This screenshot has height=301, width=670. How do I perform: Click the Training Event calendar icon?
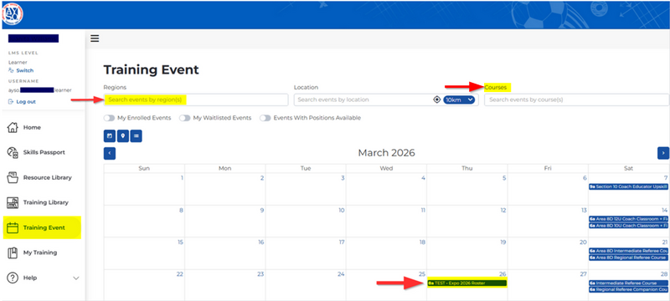[x=13, y=227]
